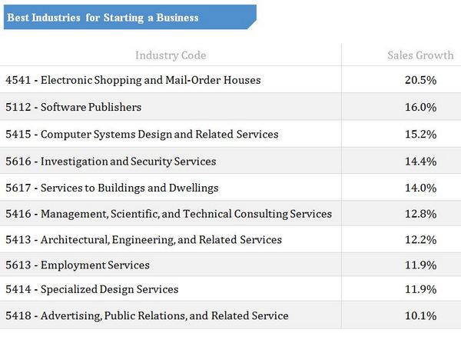The height and width of the screenshot is (340, 461).
Task: Click the 5414 Specialized Design Services row
Action: [x=230, y=288]
